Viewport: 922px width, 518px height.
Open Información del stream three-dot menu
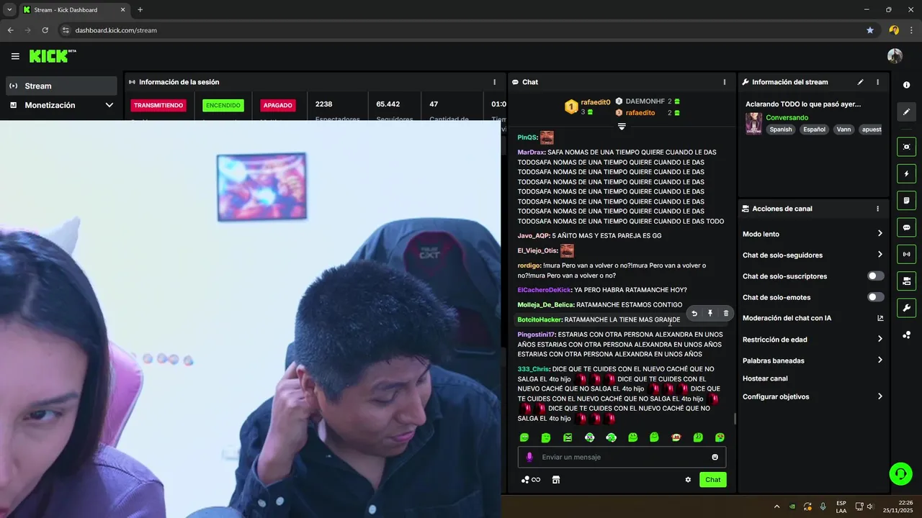[877, 82]
